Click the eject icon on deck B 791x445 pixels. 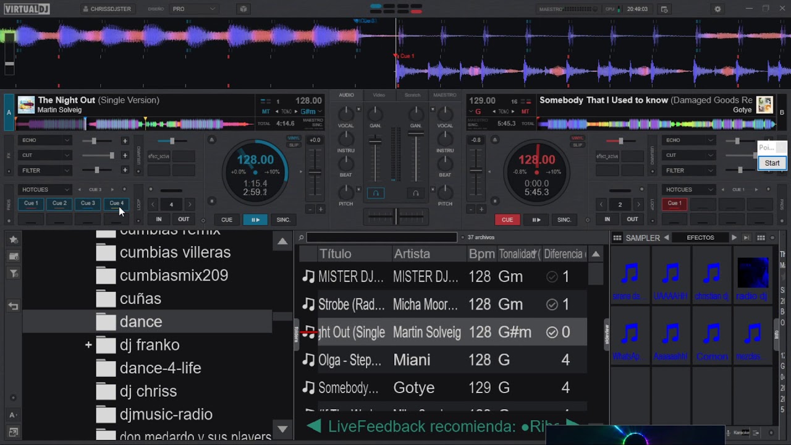tap(494, 140)
